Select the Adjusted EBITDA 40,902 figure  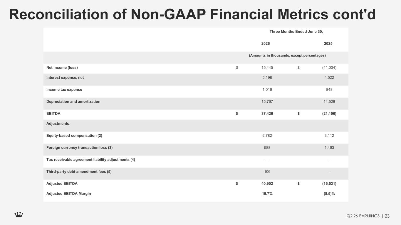click(x=267, y=184)
